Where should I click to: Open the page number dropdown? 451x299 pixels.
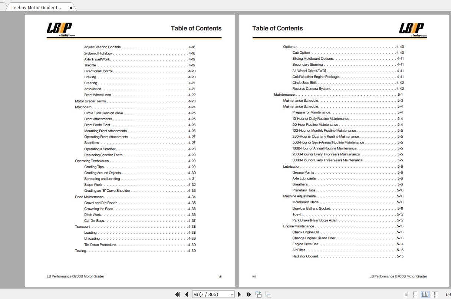(232, 295)
